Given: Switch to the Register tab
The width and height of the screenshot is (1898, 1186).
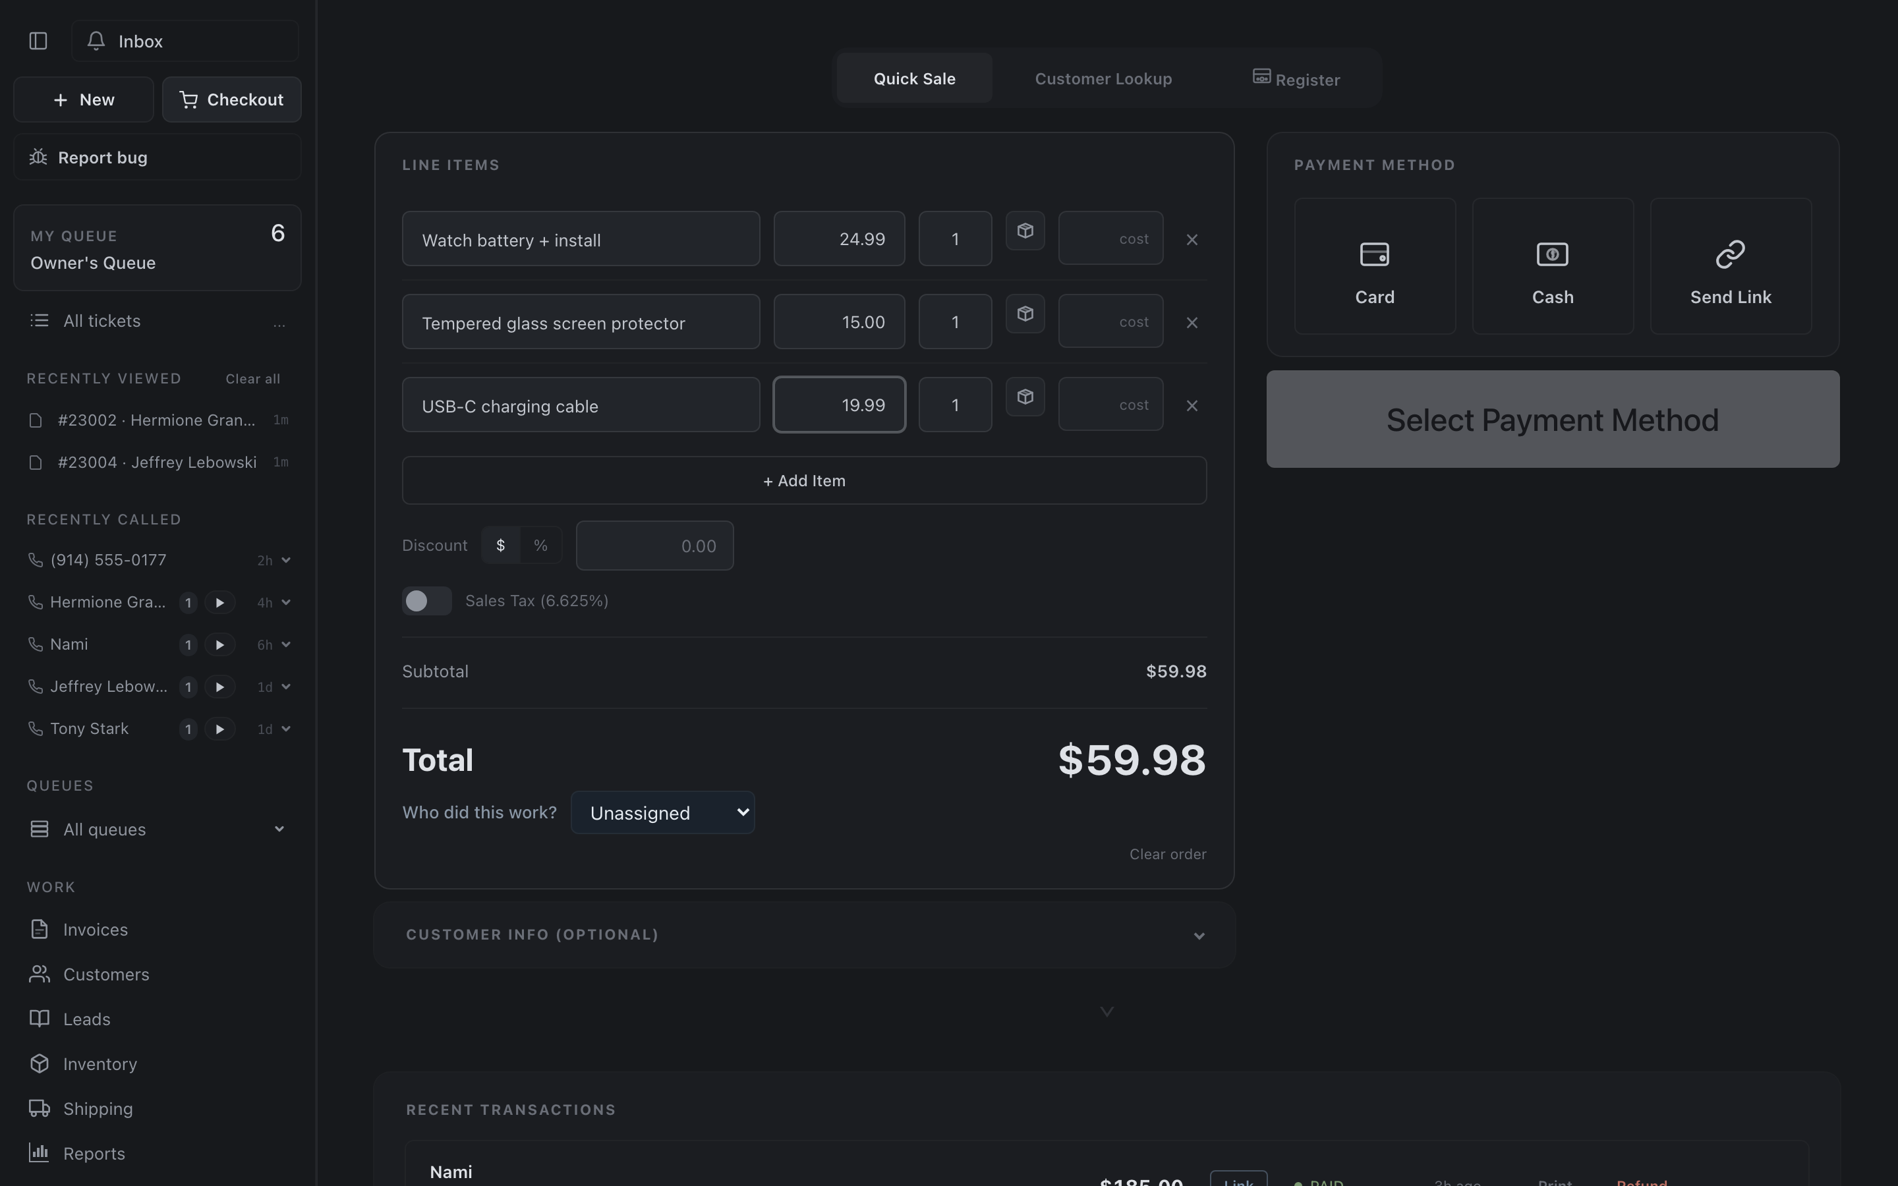Looking at the screenshot, I should (x=1296, y=78).
